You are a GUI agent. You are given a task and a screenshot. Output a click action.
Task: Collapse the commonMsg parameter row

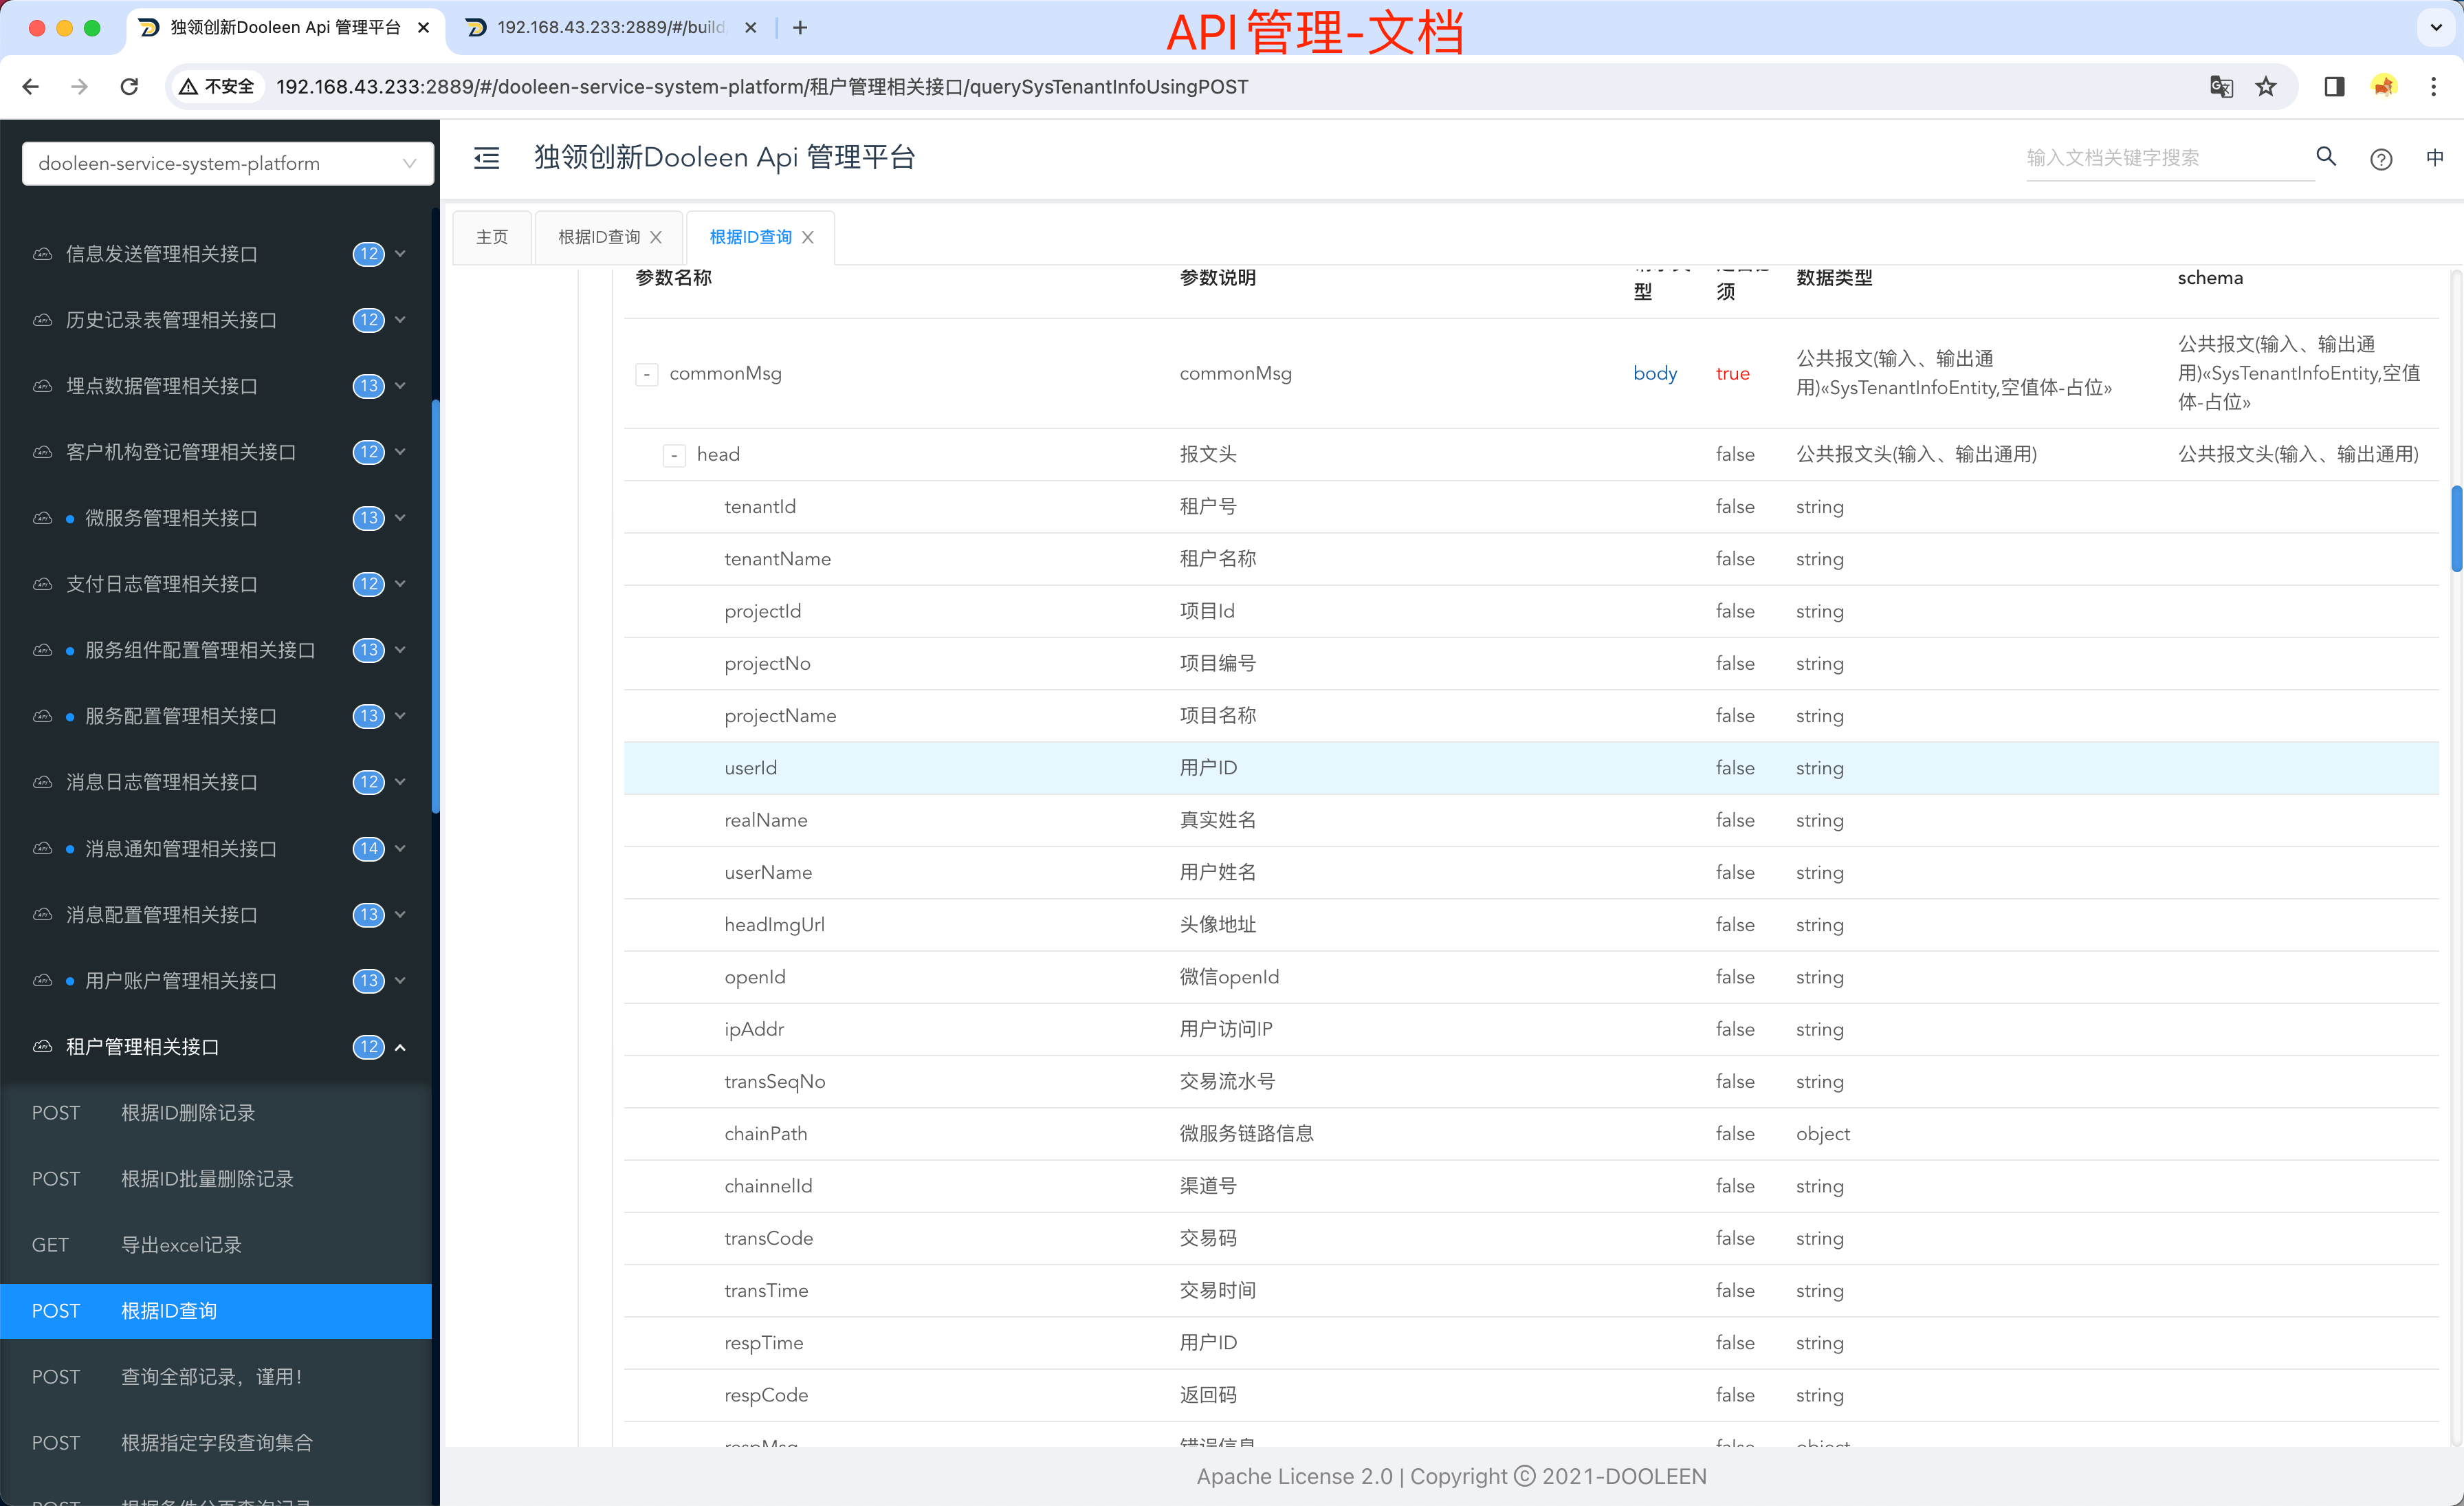coord(647,374)
